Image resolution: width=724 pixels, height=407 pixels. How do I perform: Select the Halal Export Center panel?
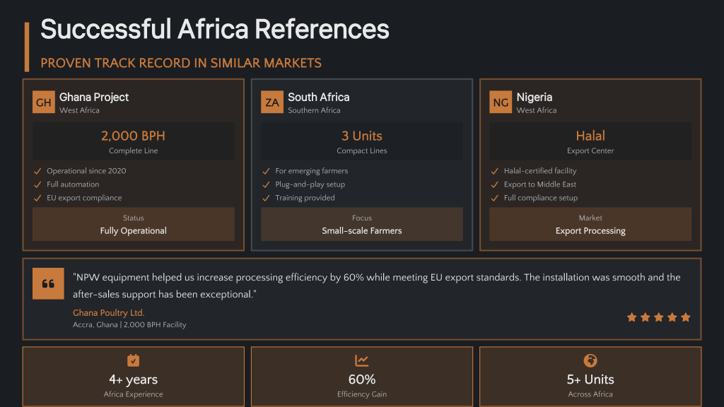point(590,141)
